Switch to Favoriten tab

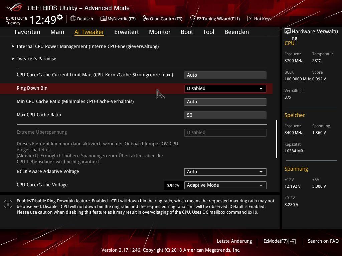pos(27,32)
